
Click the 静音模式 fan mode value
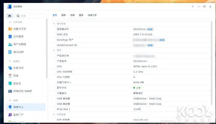(138, 93)
